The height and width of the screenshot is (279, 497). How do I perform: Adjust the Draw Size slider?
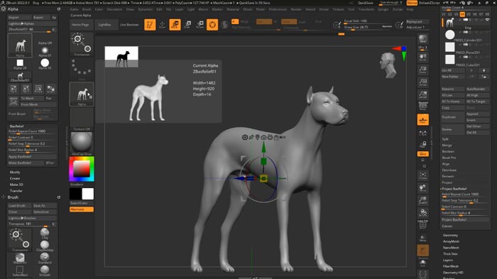[x=368, y=28]
